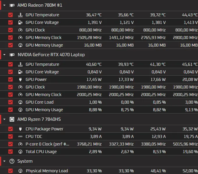The height and width of the screenshot is (174, 198).
Task: Select the GPU Power sensor label
Action: coord(36,79)
